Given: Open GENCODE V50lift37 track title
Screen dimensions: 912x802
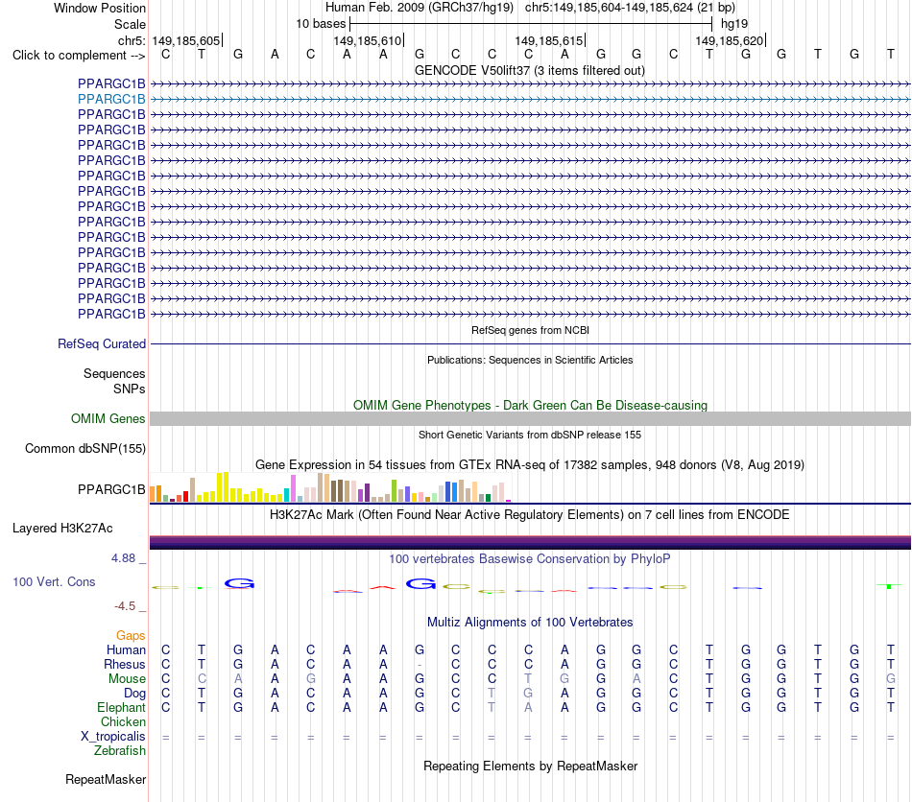Looking at the screenshot, I should (530, 70).
